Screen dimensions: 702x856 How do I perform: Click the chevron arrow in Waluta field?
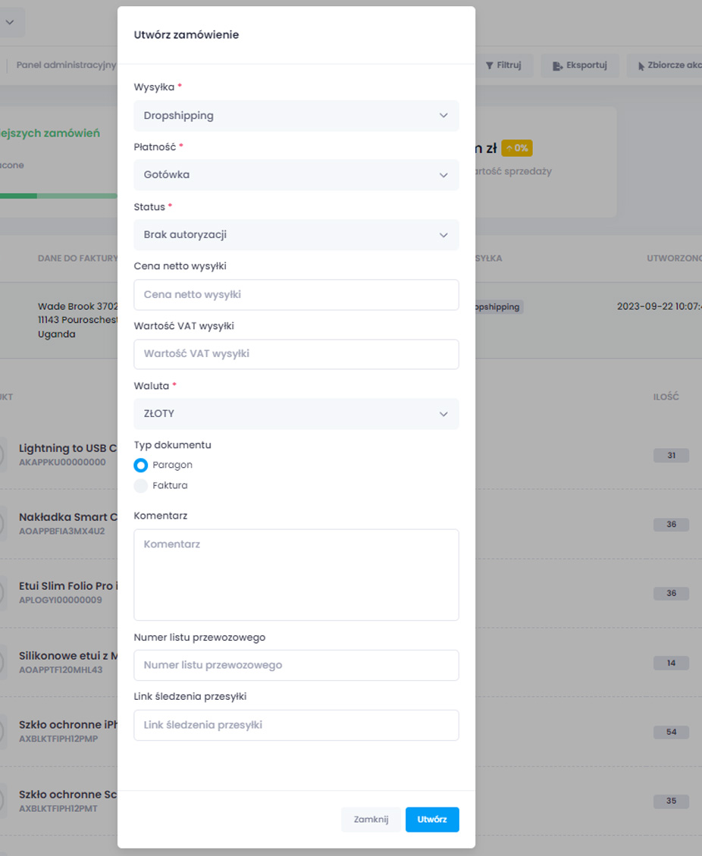443,414
